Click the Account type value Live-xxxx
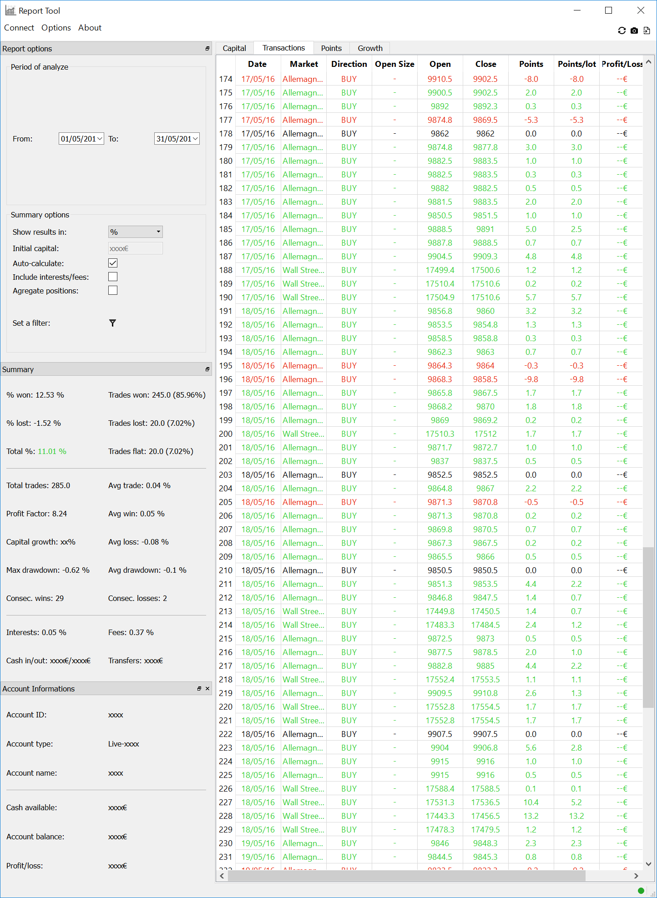657x898 pixels. pyautogui.click(x=124, y=744)
